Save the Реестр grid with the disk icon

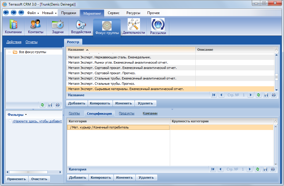266,95
